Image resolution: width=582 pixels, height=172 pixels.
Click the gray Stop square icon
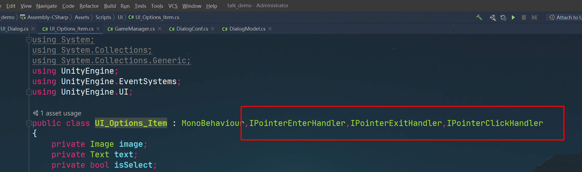pyautogui.click(x=524, y=17)
